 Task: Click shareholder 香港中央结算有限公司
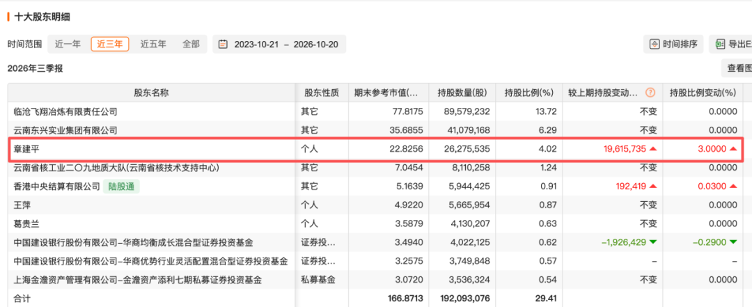coord(56,187)
